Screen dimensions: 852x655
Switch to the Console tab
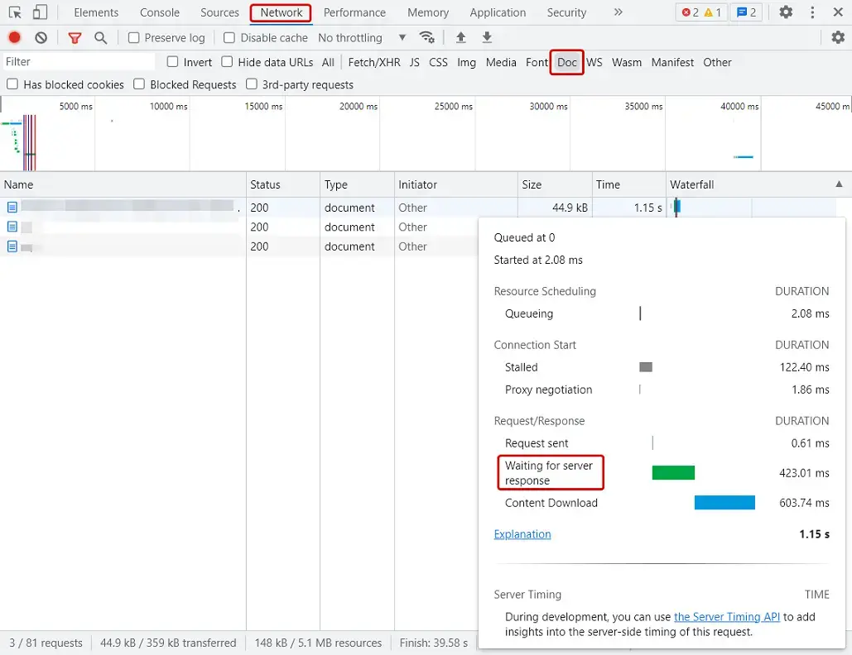pos(160,12)
